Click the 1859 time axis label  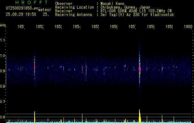point(169,26)
